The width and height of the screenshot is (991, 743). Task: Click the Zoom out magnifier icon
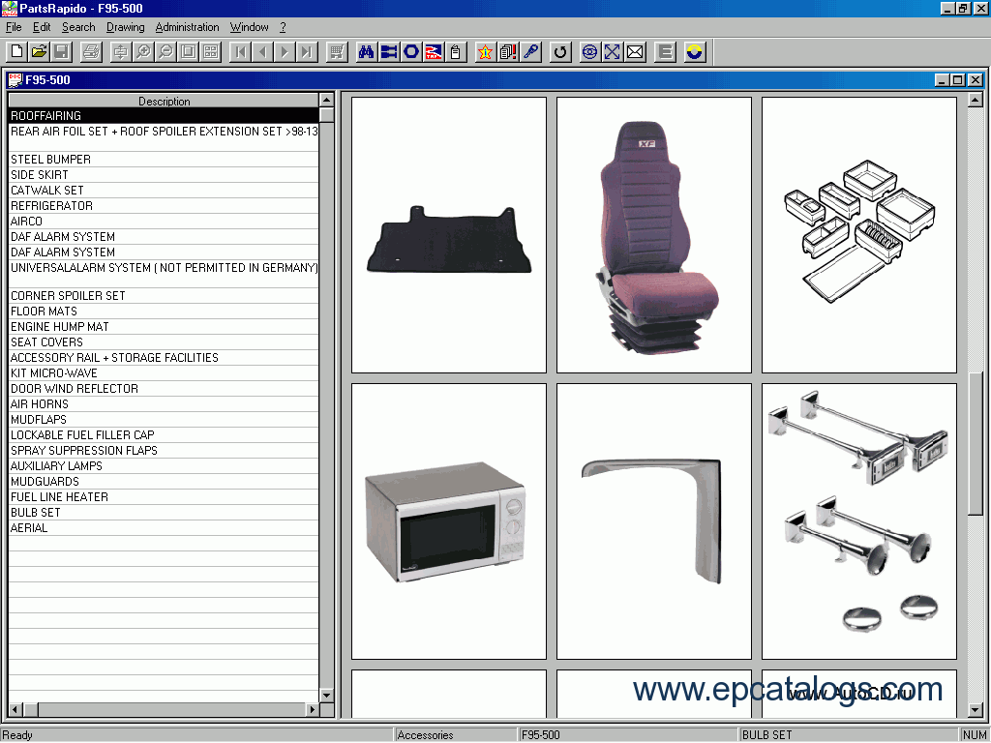tap(165, 52)
